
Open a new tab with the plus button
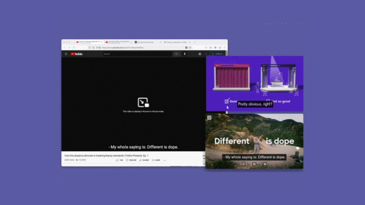[x=195, y=42]
